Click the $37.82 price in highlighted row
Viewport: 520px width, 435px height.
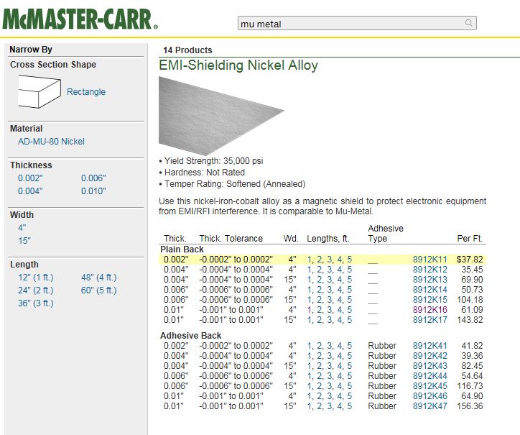click(470, 260)
